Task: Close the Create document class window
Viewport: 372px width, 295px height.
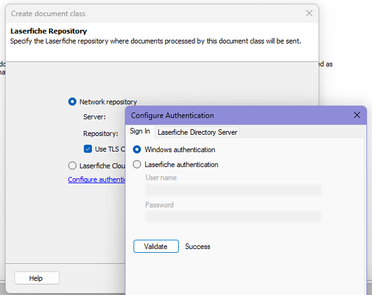Action: point(309,13)
